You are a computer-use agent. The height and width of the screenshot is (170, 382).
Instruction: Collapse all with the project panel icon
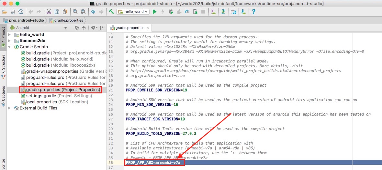pyautogui.click(x=84, y=28)
